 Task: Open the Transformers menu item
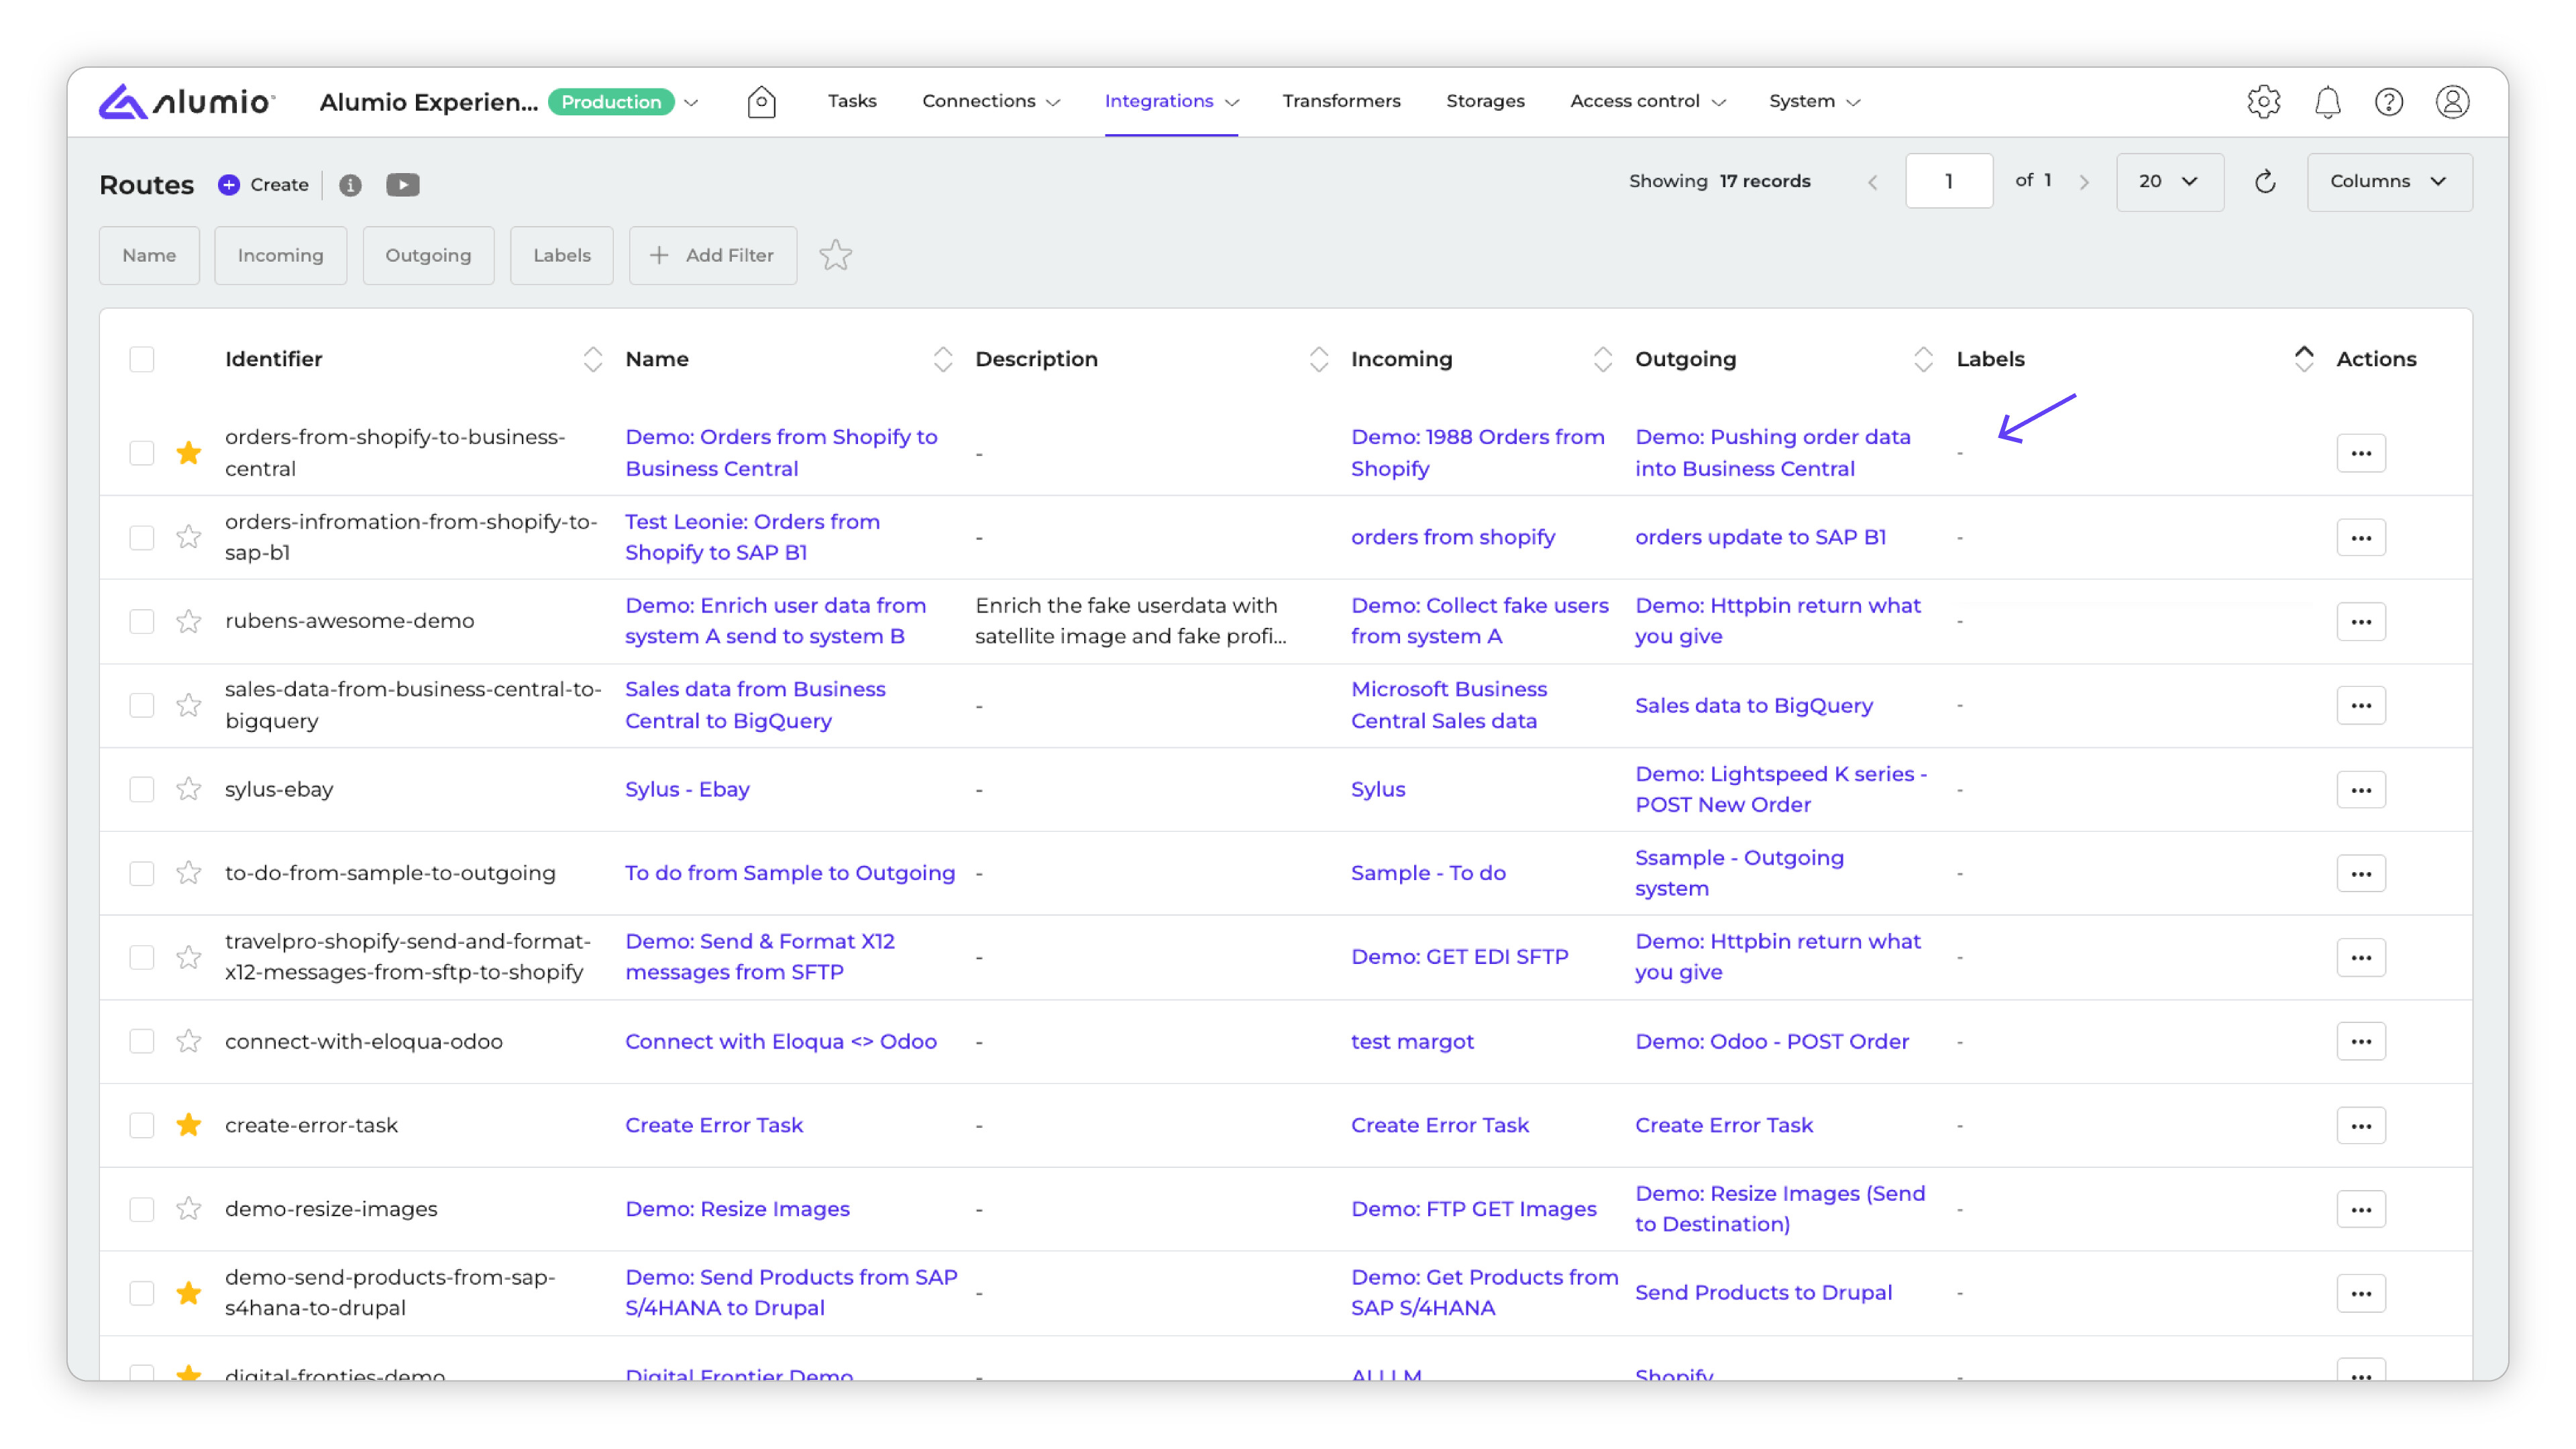pos(1341,101)
